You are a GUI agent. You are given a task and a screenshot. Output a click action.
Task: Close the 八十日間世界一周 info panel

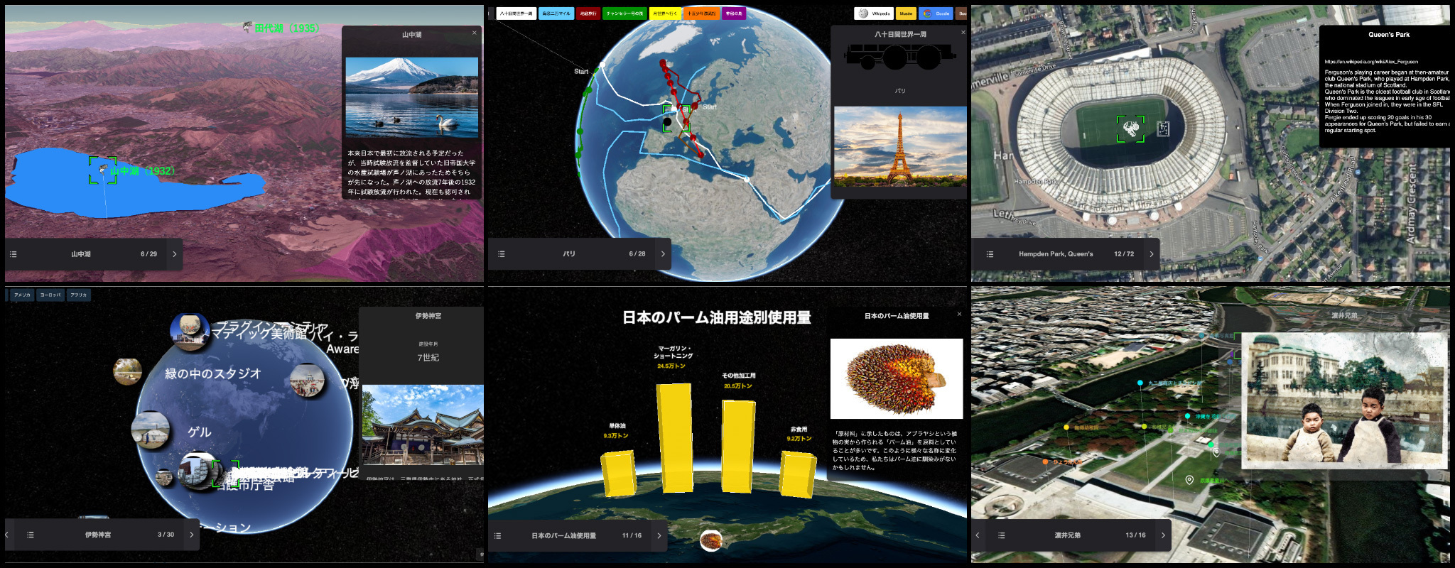point(963,32)
